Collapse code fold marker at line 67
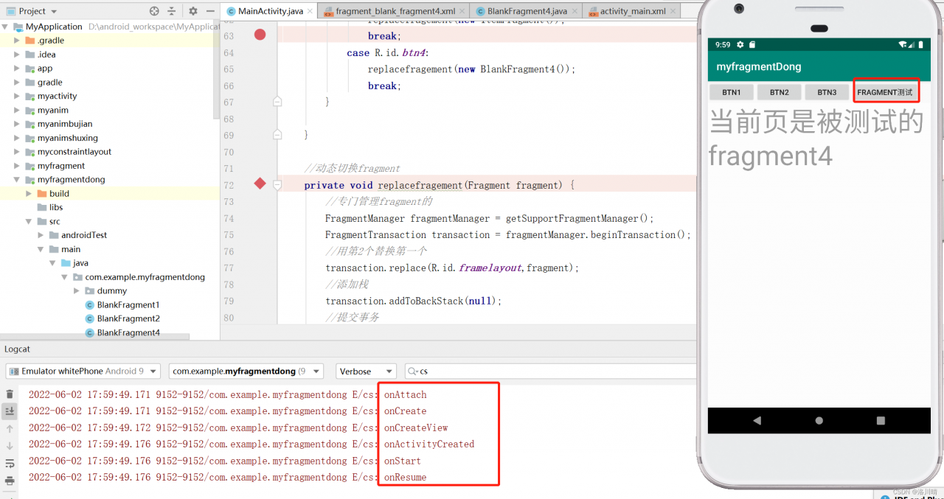The width and height of the screenshot is (944, 499). tap(277, 102)
